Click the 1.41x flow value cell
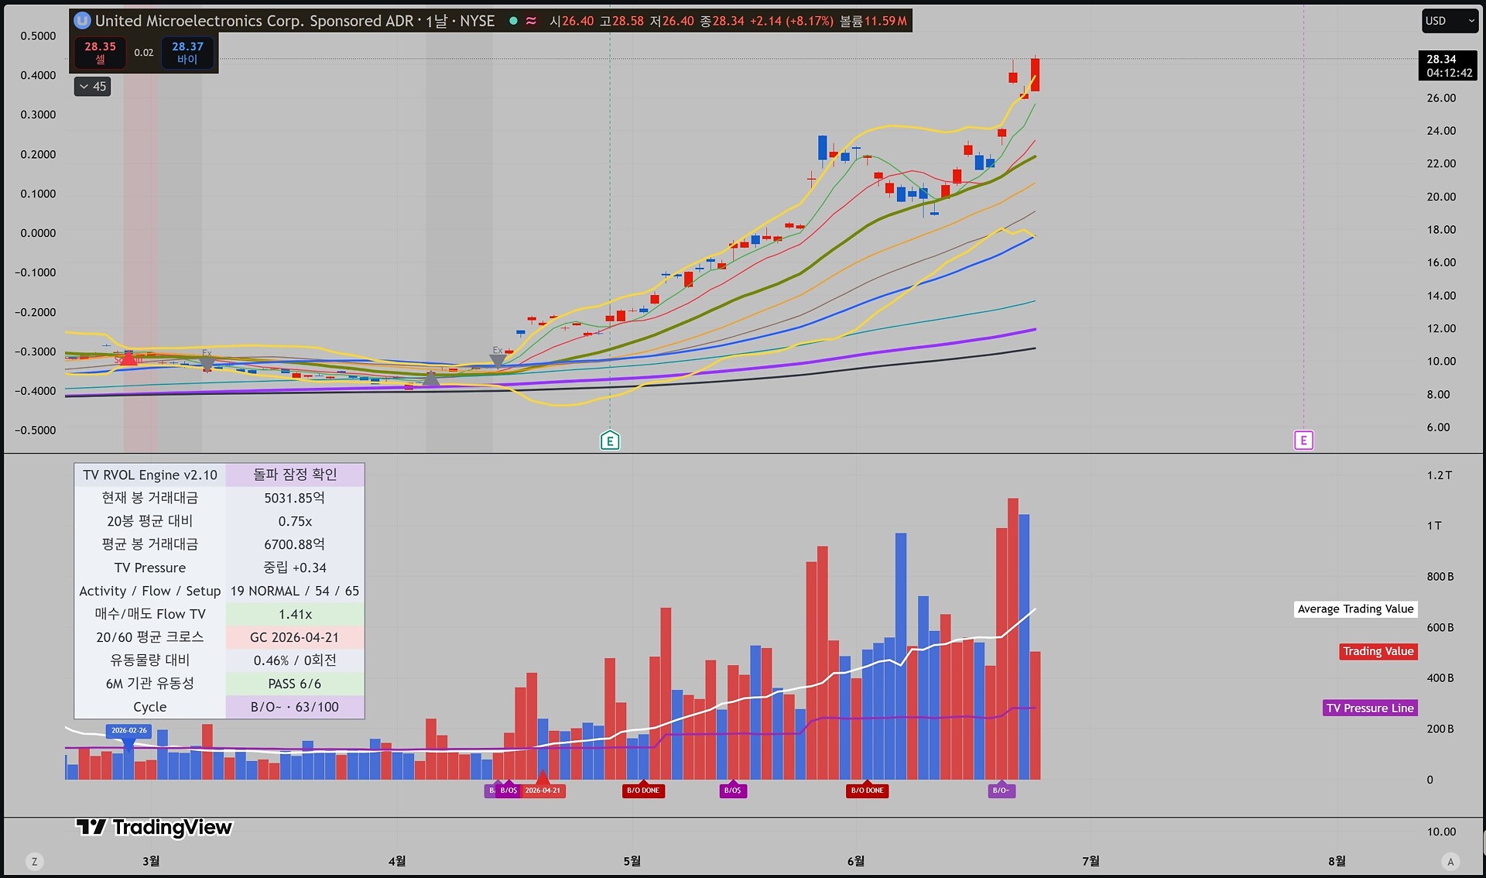This screenshot has width=1486, height=878. tap(295, 614)
